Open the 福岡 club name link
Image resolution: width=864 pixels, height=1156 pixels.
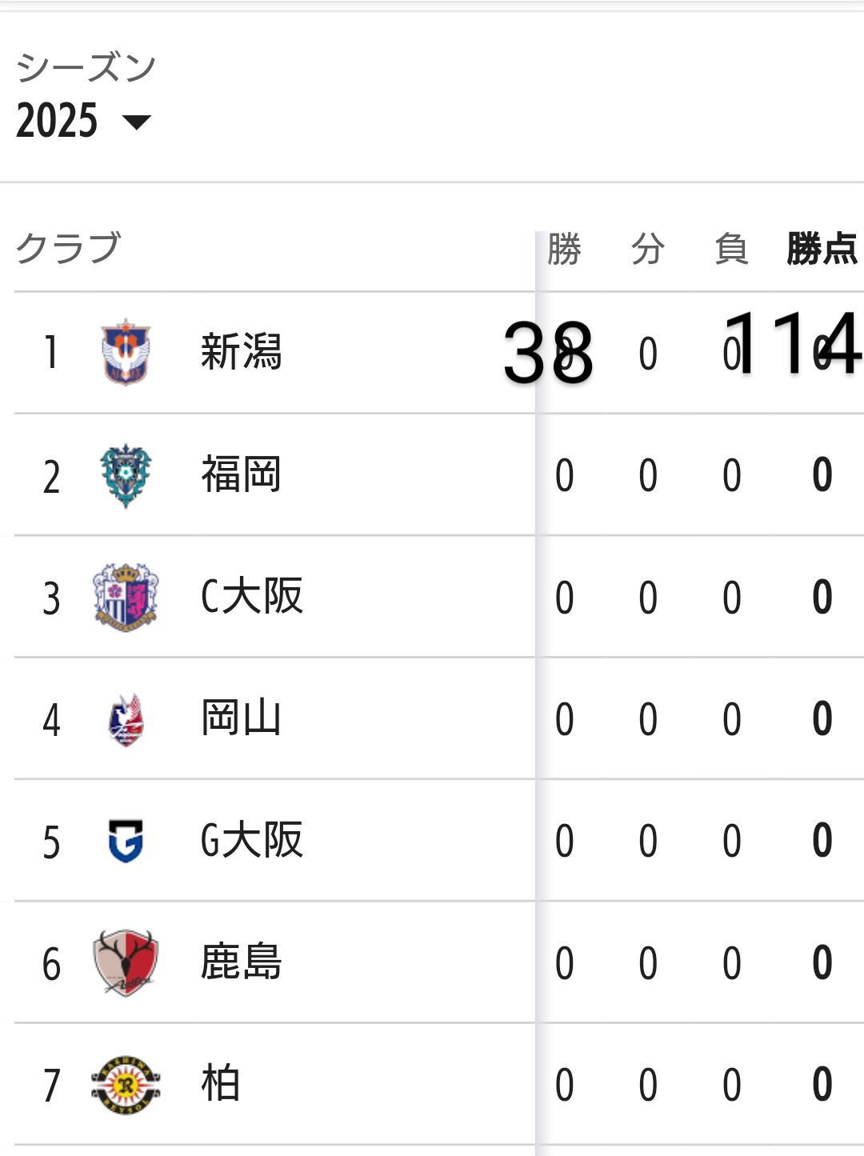click(x=241, y=474)
